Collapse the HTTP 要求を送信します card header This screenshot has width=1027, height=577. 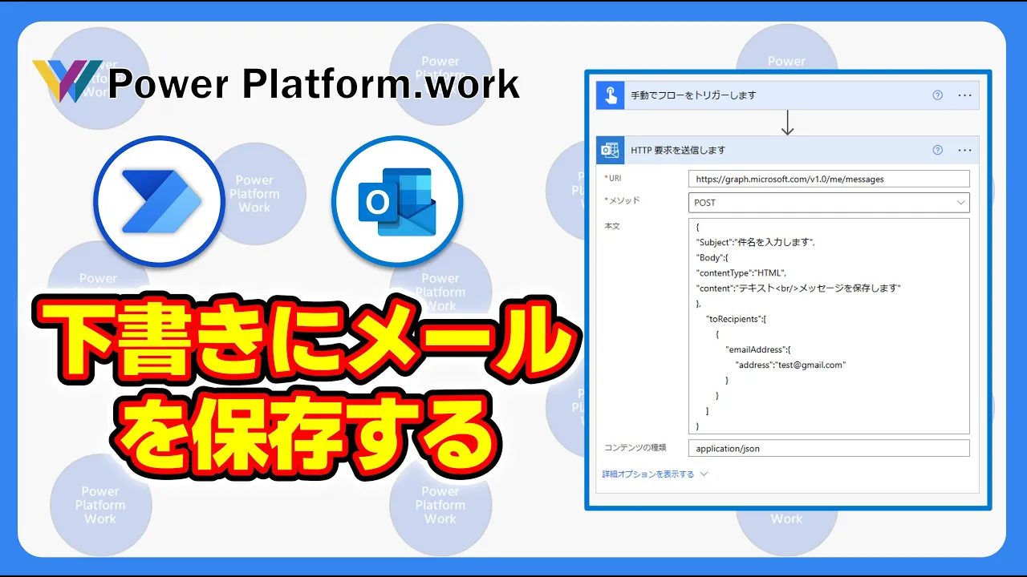pyautogui.click(x=787, y=150)
